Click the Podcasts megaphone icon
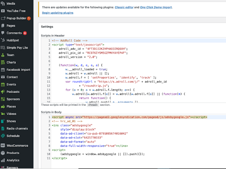The height and width of the screenshot is (169, 226). point(3,92)
